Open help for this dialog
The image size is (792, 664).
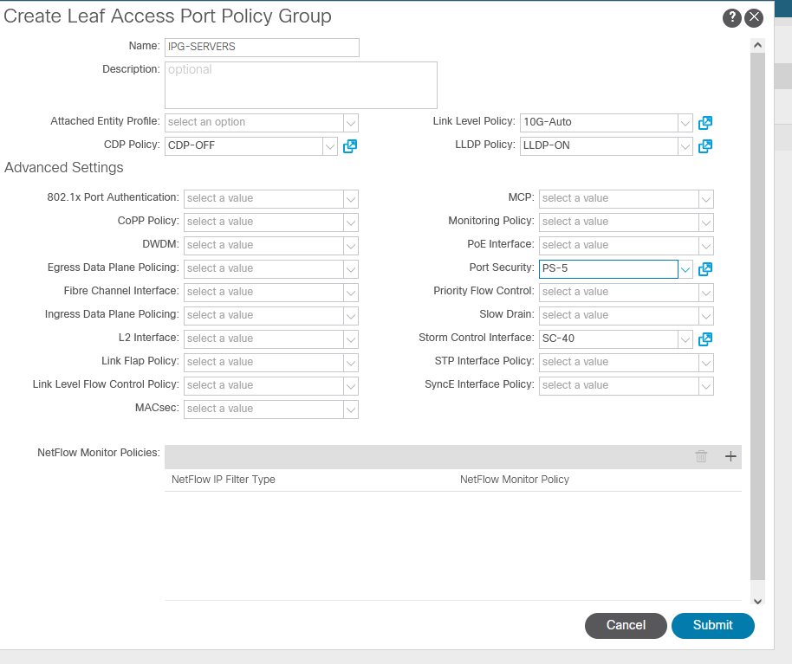[x=731, y=17]
